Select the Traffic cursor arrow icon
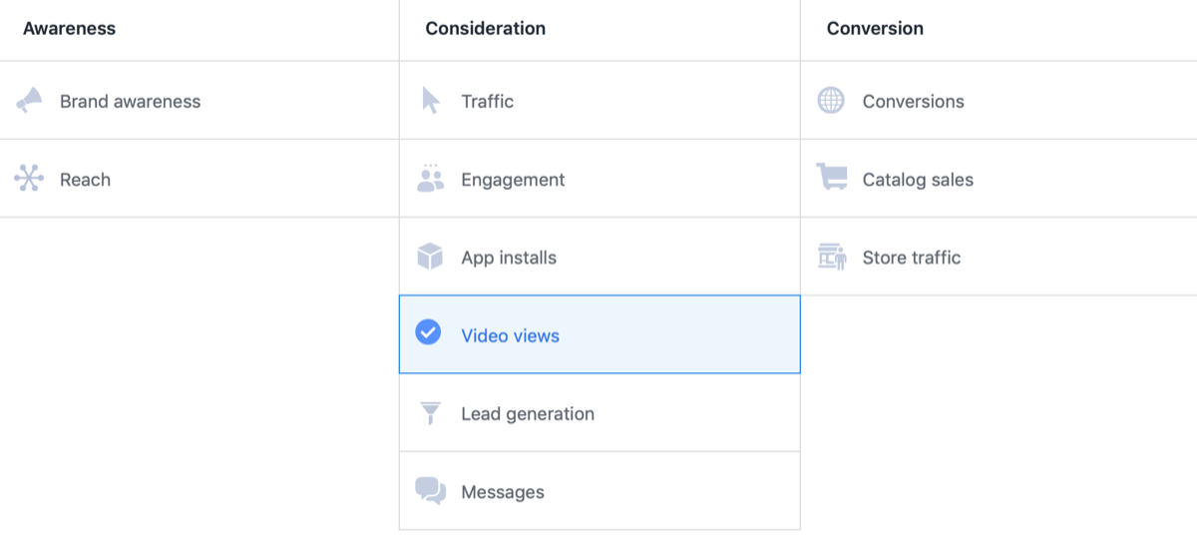This screenshot has width=1197, height=556. 430,101
